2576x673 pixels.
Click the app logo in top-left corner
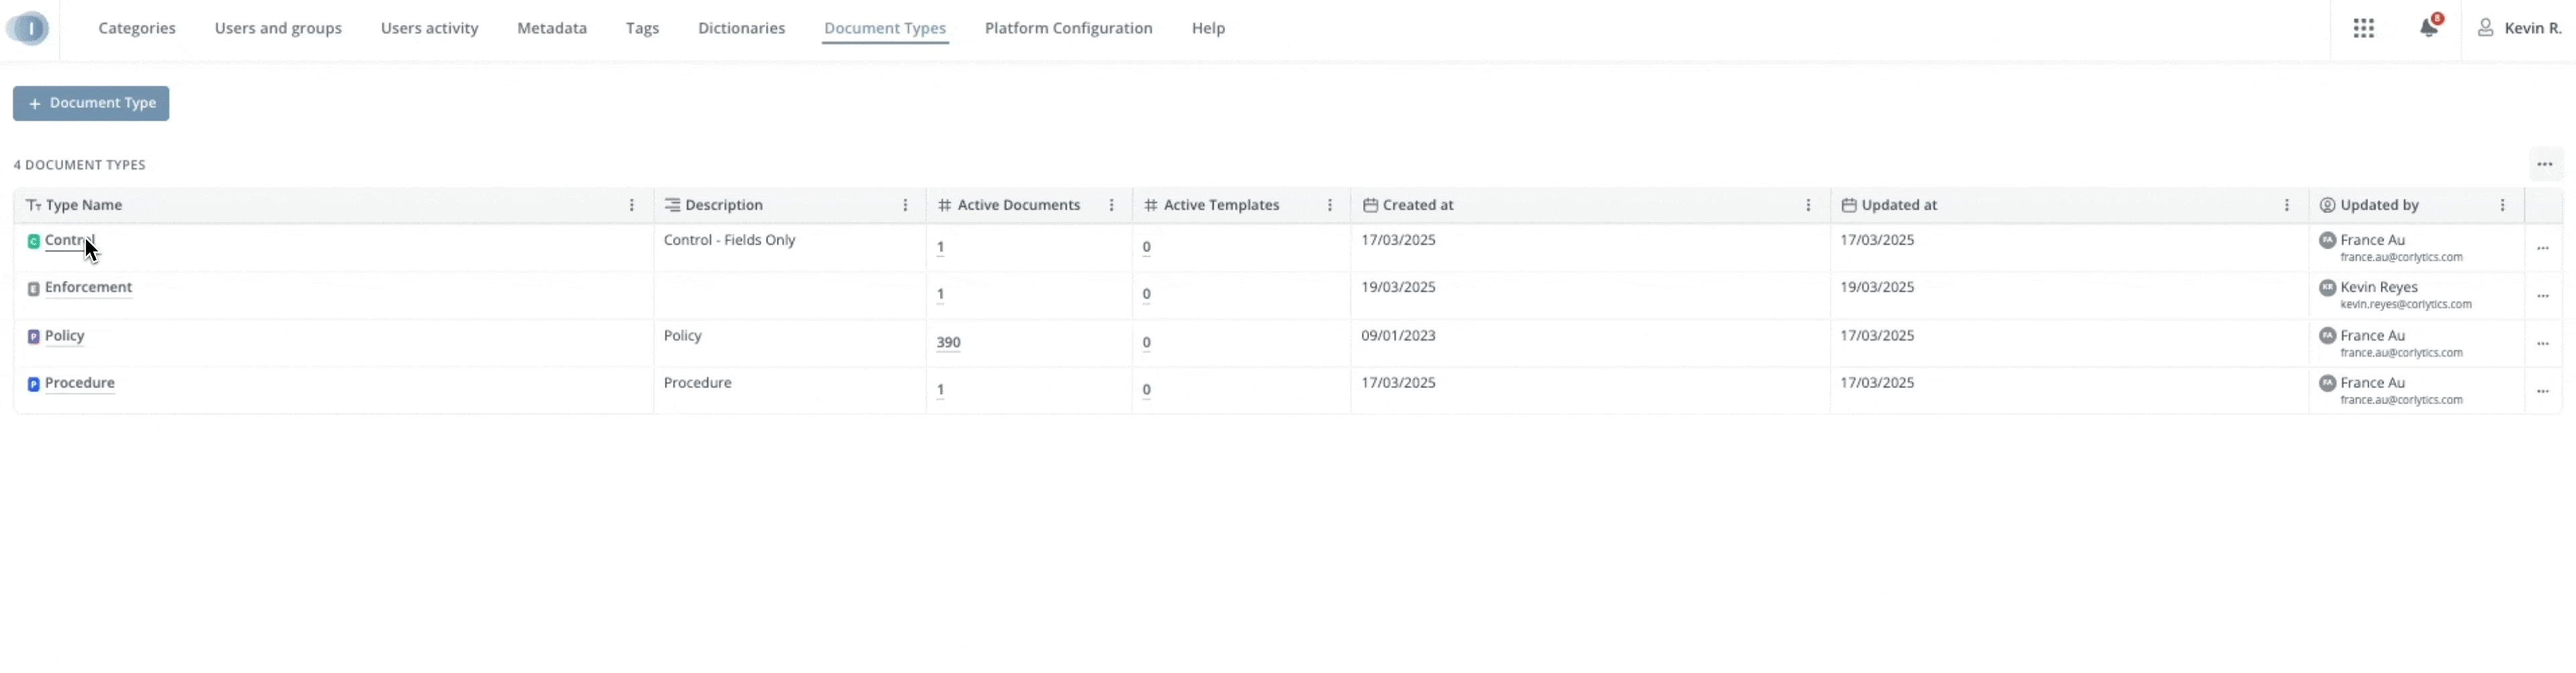(x=28, y=28)
